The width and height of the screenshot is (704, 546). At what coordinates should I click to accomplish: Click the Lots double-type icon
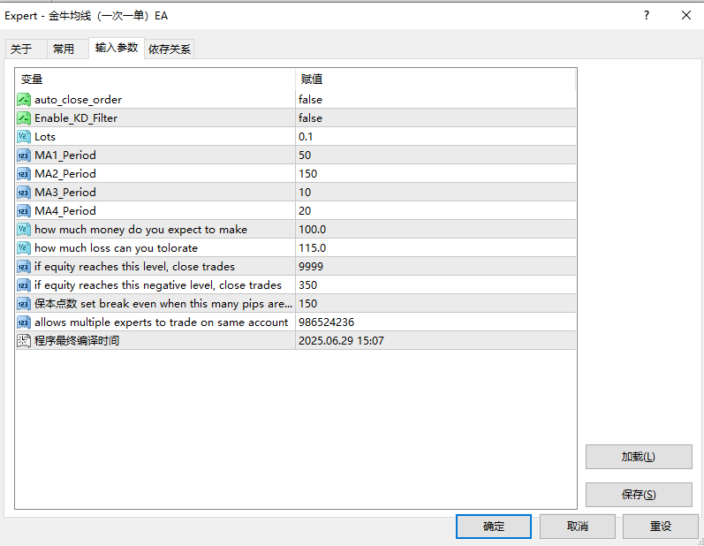[24, 136]
